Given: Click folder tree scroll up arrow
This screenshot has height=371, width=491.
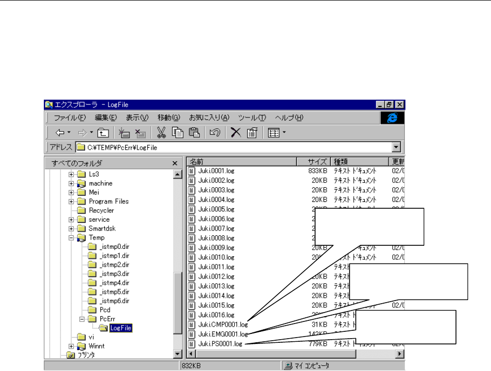Looking at the screenshot, I should pyautogui.click(x=177, y=174).
